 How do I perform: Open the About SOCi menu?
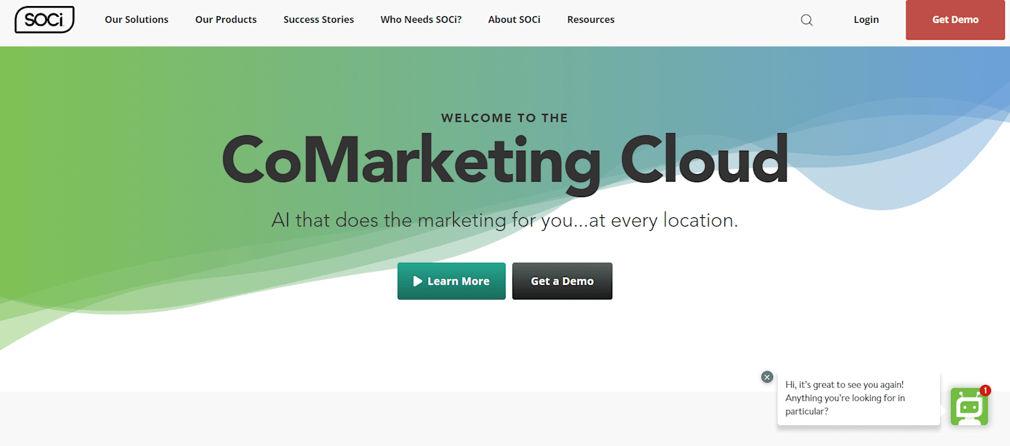(514, 20)
